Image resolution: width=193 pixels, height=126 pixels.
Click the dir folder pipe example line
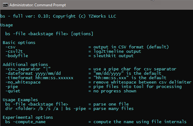[69, 109]
